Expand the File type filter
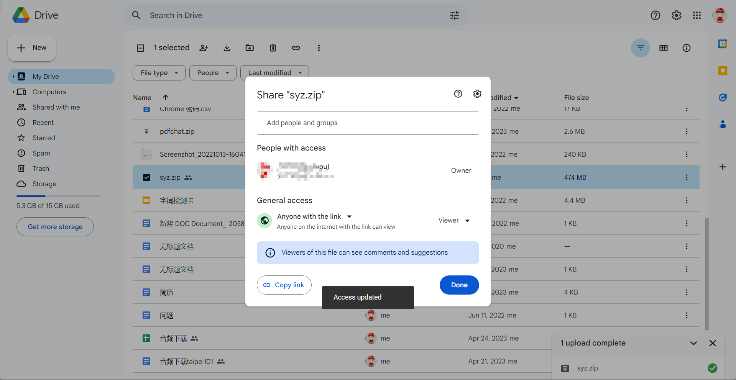736x380 pixels. click(159, 73)
